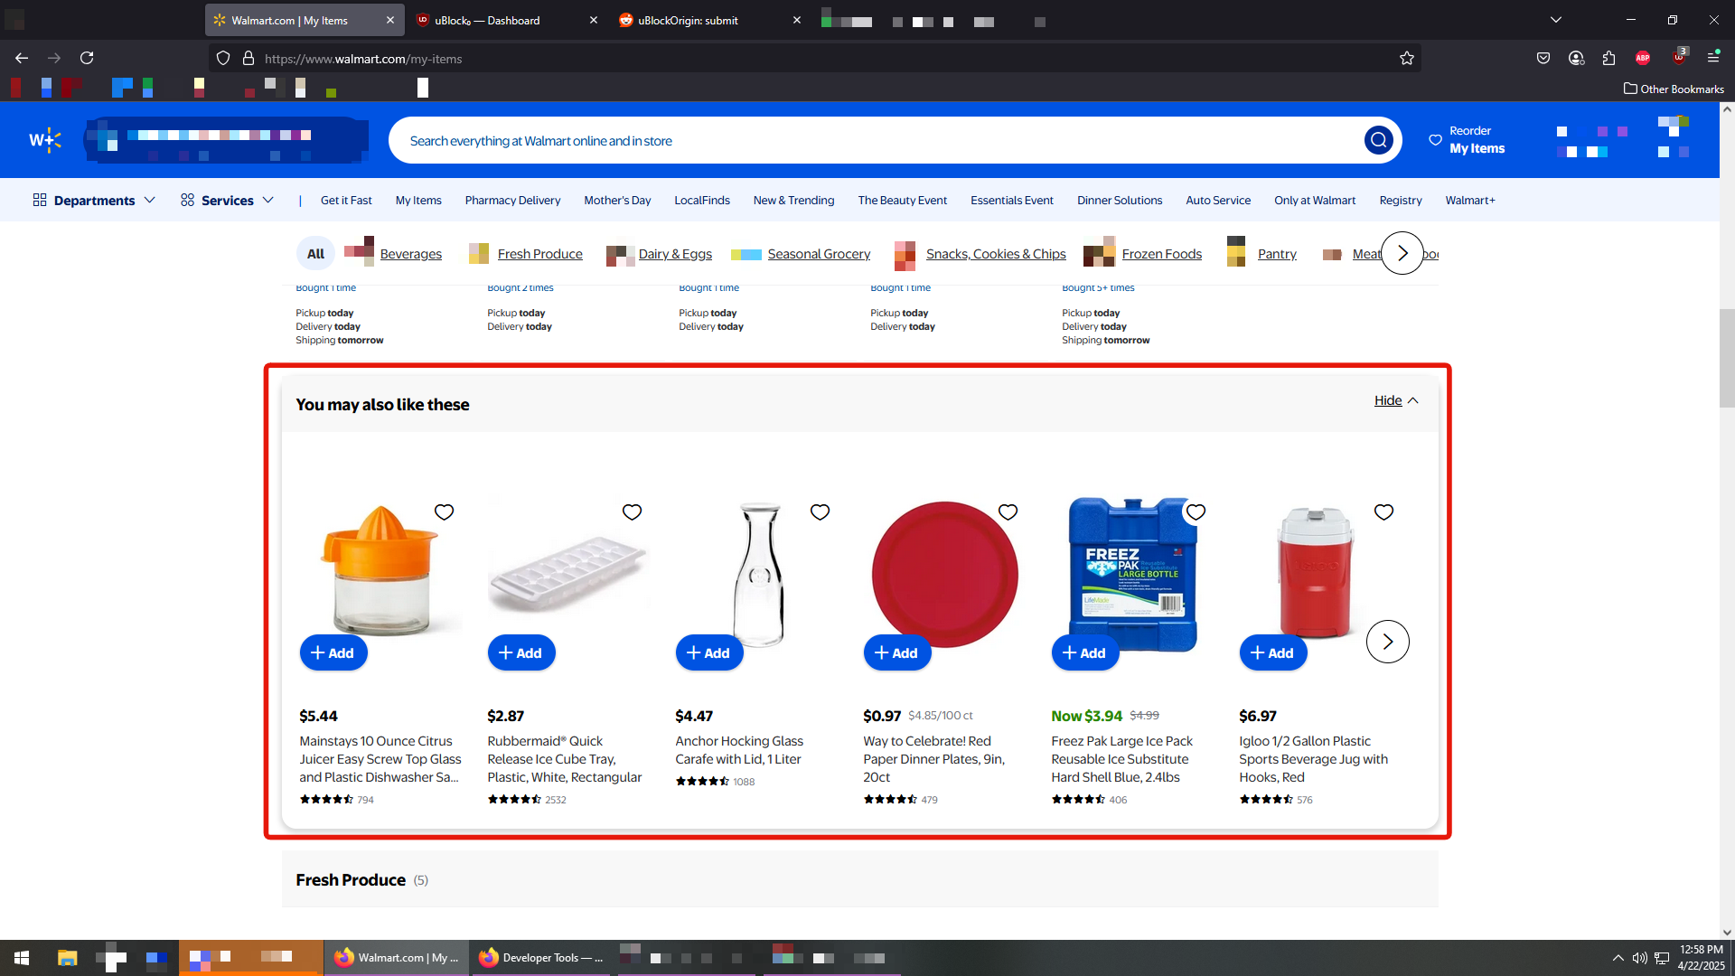Expand the Departments dropdown

pyautogui.click(x=94, y=200)
